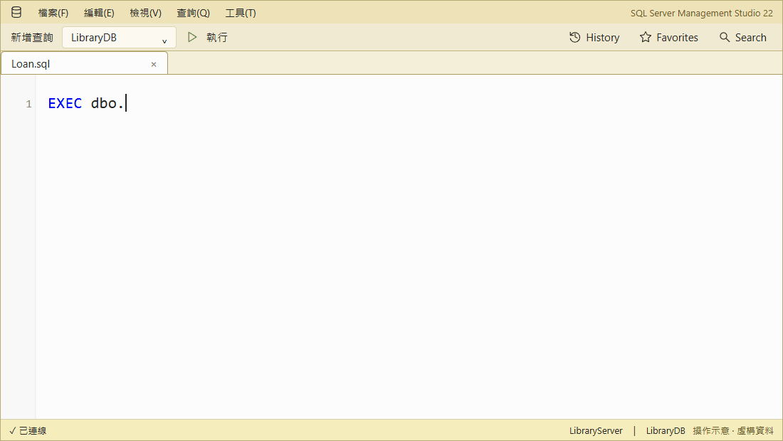Click the History clock icon
Viewport: 783px width, 441px height.
pos(574,38)
